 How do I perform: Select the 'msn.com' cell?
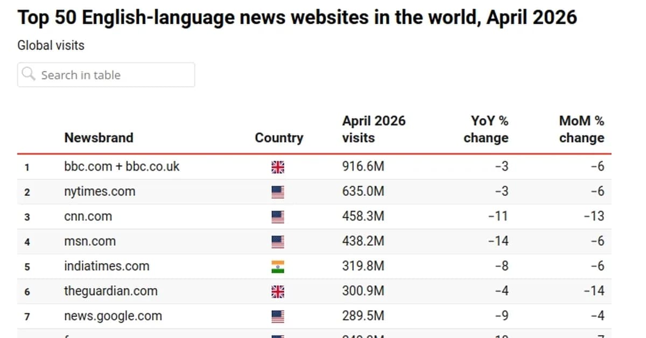(x=90, y=241)
